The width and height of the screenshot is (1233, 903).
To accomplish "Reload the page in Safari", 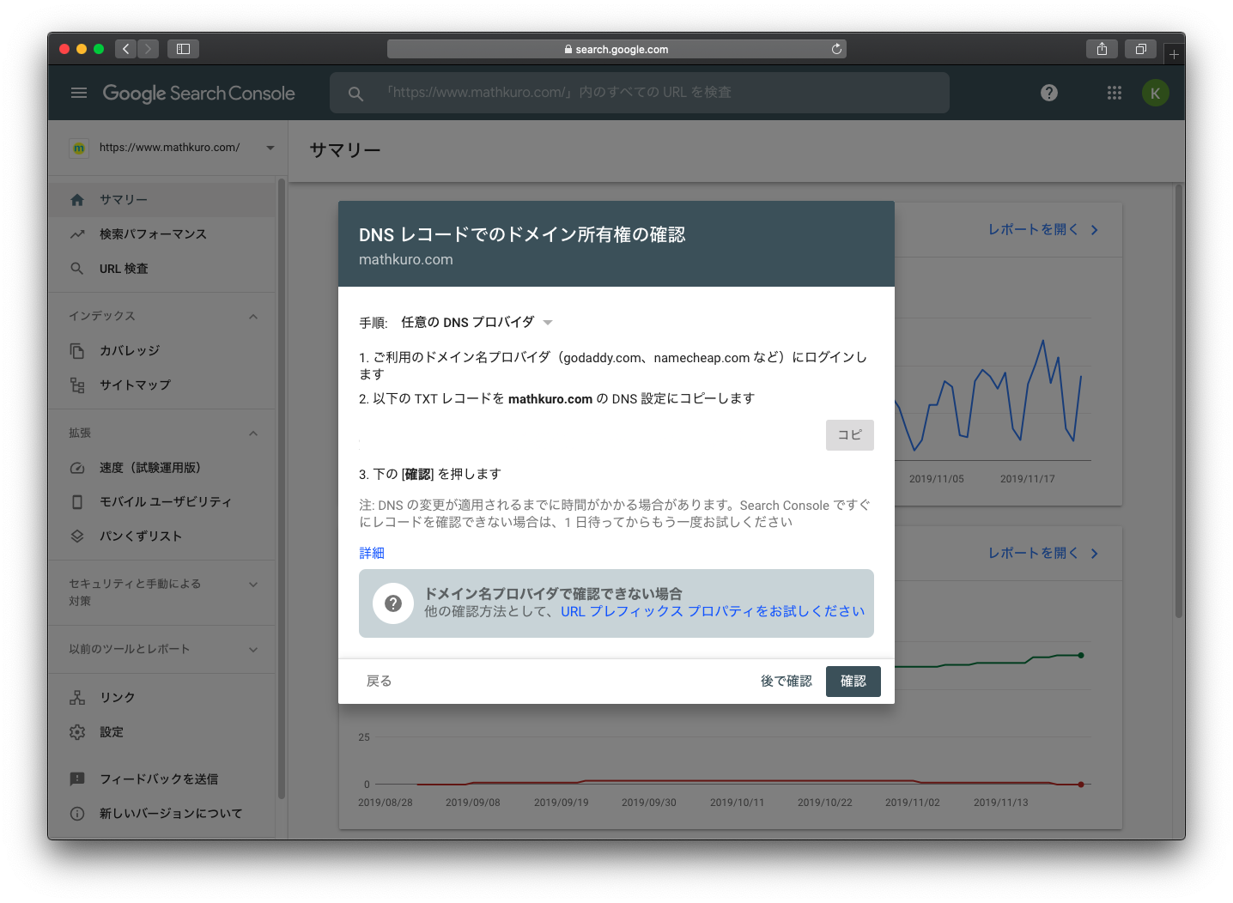I will pyautogui.click(x=836, y=49).
